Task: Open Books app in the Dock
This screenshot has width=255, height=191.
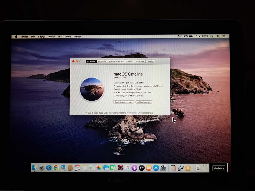Action: pos(149,168)
